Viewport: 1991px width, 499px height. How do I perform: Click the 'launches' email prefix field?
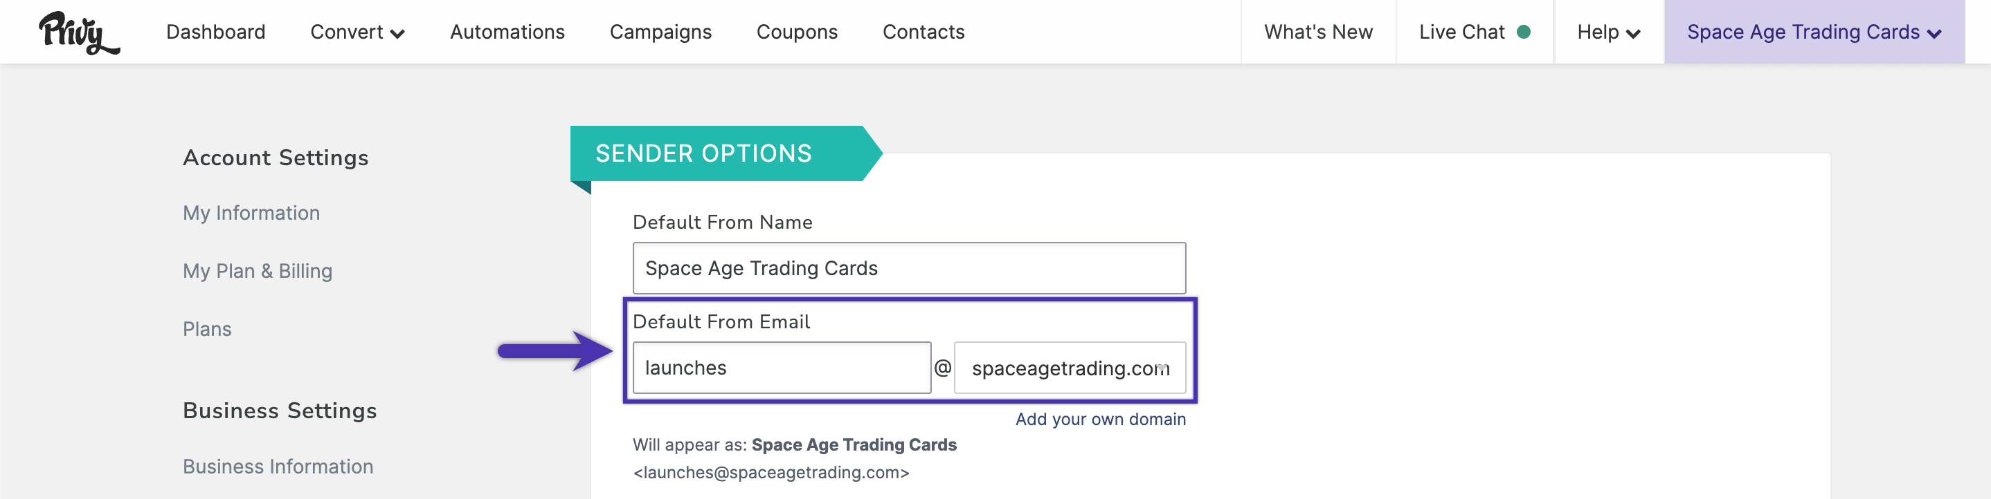tap(782, 368)
